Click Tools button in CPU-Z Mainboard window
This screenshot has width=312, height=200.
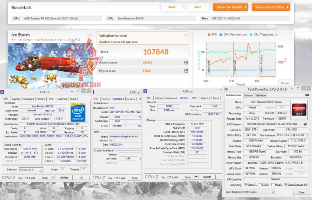(x=134, y=178)
